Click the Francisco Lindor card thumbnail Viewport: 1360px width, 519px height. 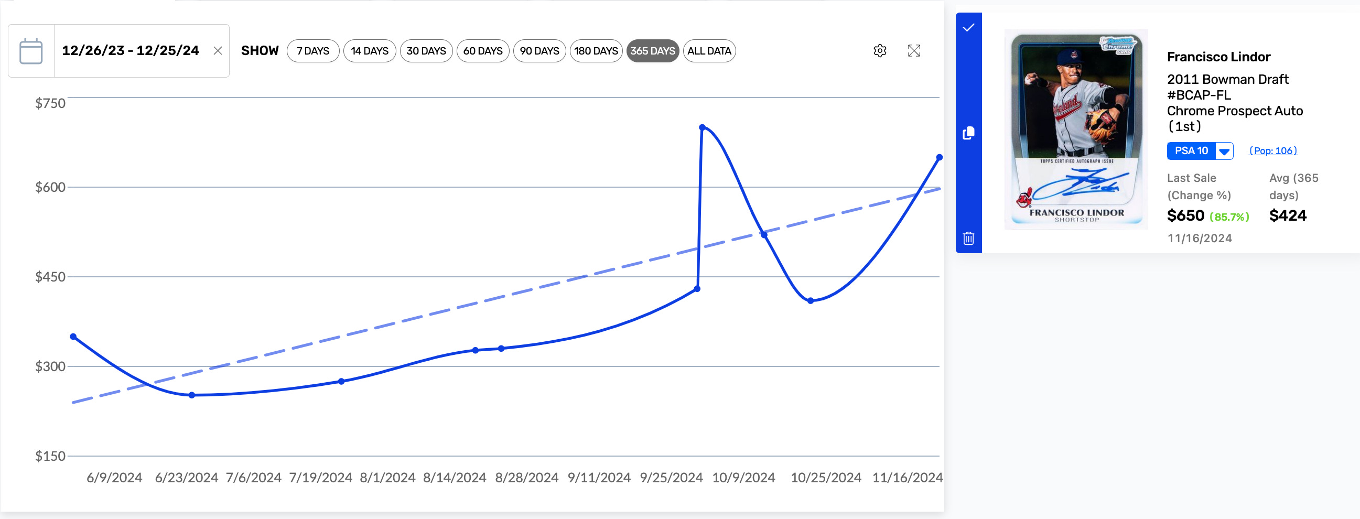point(1076,129)
